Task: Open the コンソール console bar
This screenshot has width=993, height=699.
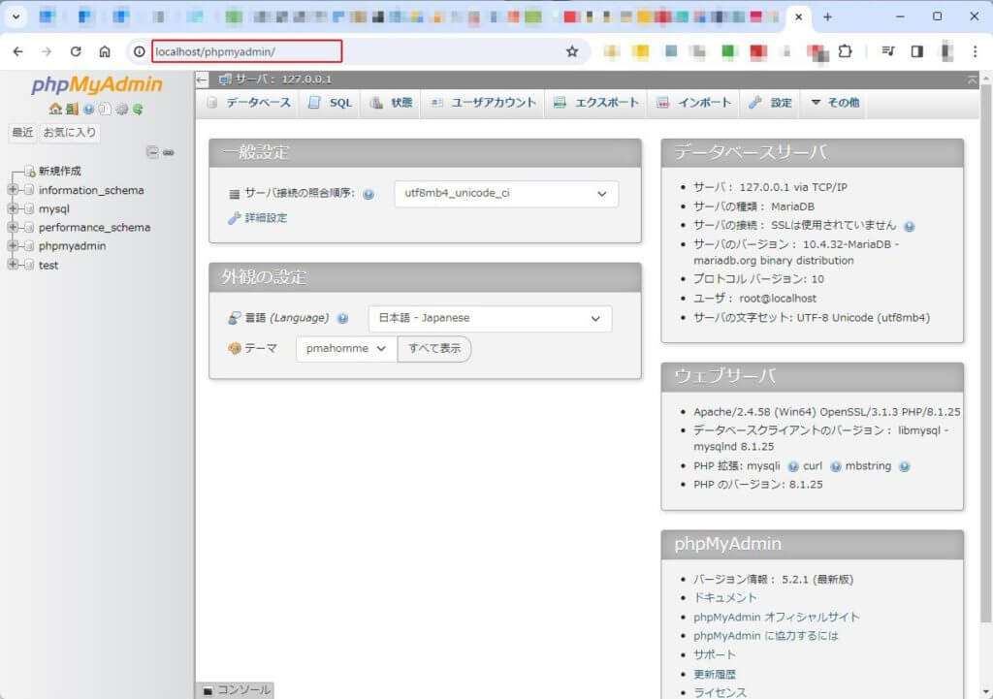Action: click(235, 690)
